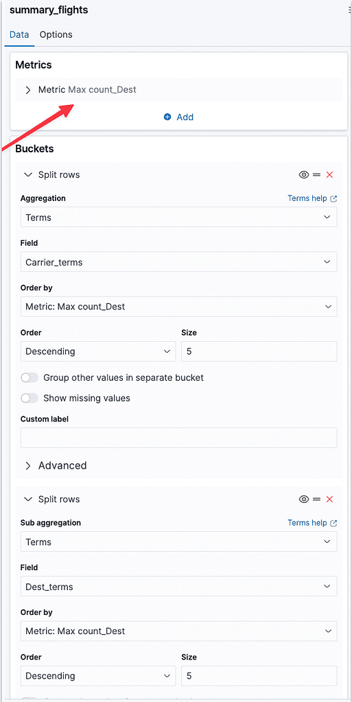
Task: Grab drag handle of first Split rows
Action: click(316, 174)
